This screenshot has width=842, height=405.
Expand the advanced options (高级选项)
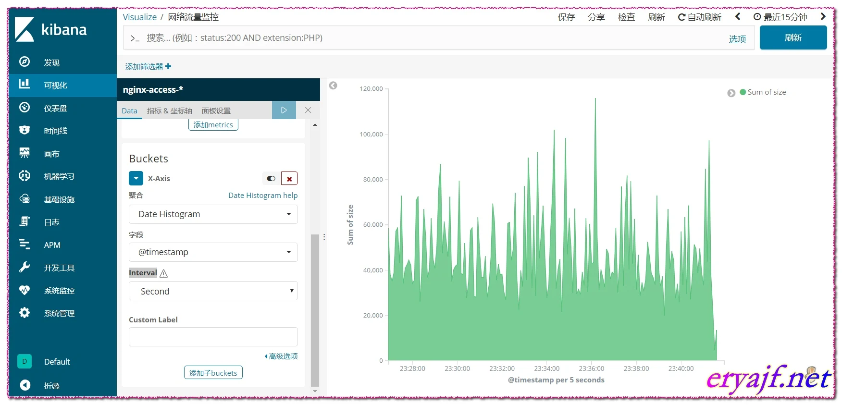tap(281, 356)
